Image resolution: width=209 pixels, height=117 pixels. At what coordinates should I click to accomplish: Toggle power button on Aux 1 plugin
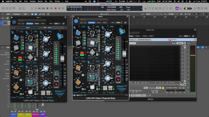coord(14,22)
